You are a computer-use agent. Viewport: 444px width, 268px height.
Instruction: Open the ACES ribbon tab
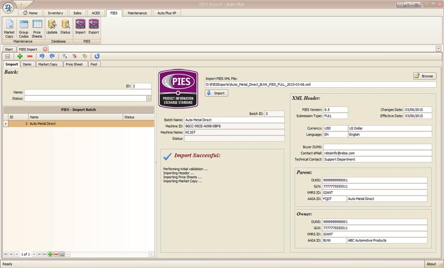click(x=96, y=13)
